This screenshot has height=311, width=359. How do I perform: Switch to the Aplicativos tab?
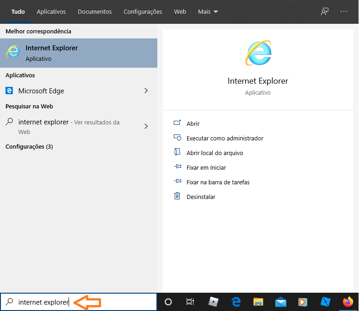click(x=51, y=11)
